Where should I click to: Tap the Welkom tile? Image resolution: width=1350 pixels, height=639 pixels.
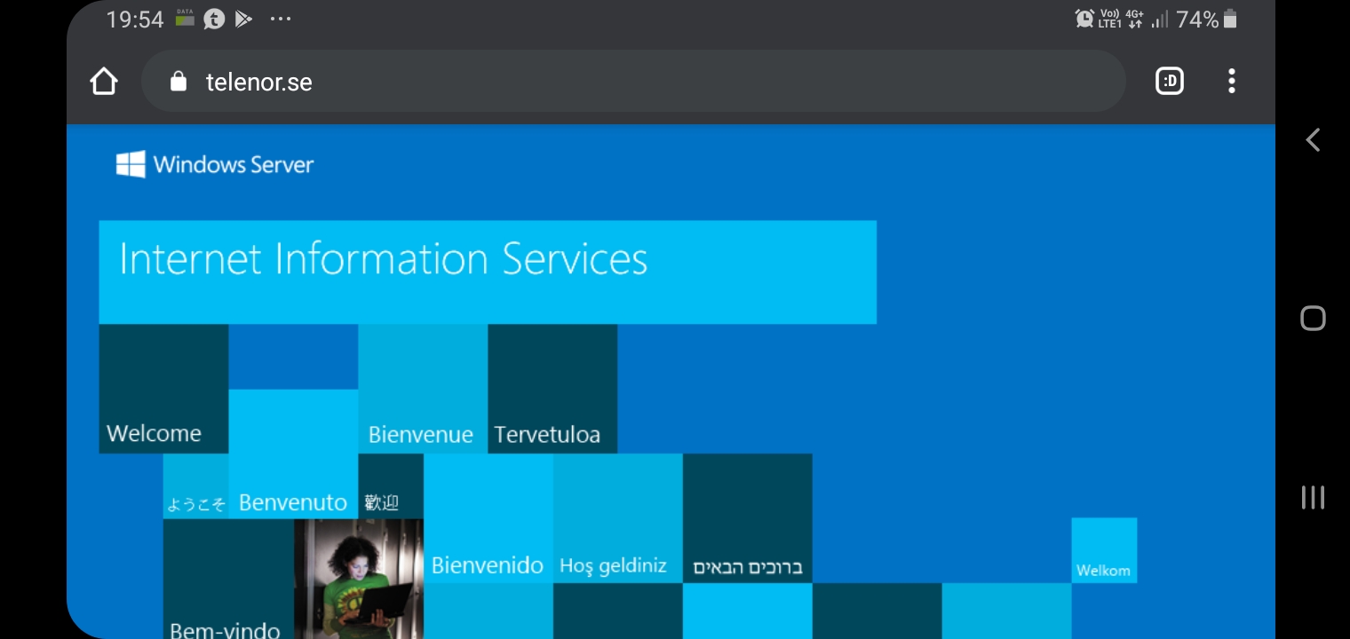[x=1104, y=550]
